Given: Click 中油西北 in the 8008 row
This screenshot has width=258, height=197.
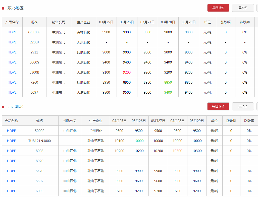Looking at the screenshot, I should (x=70, y=151).
